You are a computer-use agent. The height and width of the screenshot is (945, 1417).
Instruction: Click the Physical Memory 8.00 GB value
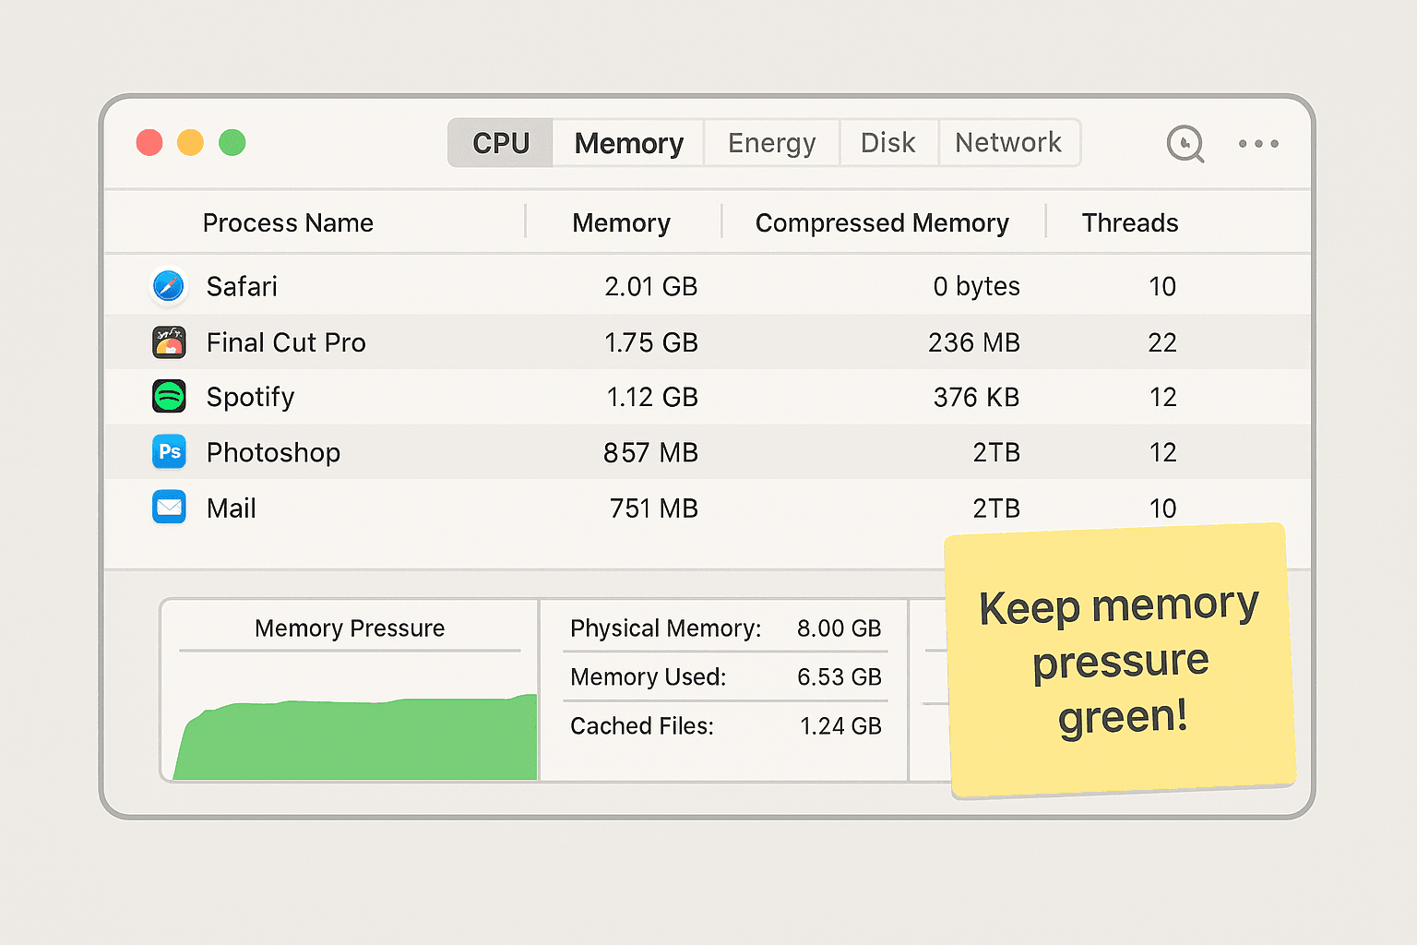[839, 628]
